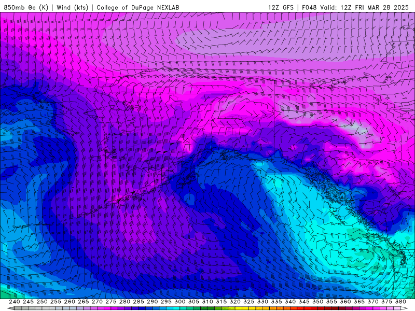Pick the gray color bar segment below 240
The width and height of the screenshot is (415, 311).
pyautogui.click(x=18, y=308)
